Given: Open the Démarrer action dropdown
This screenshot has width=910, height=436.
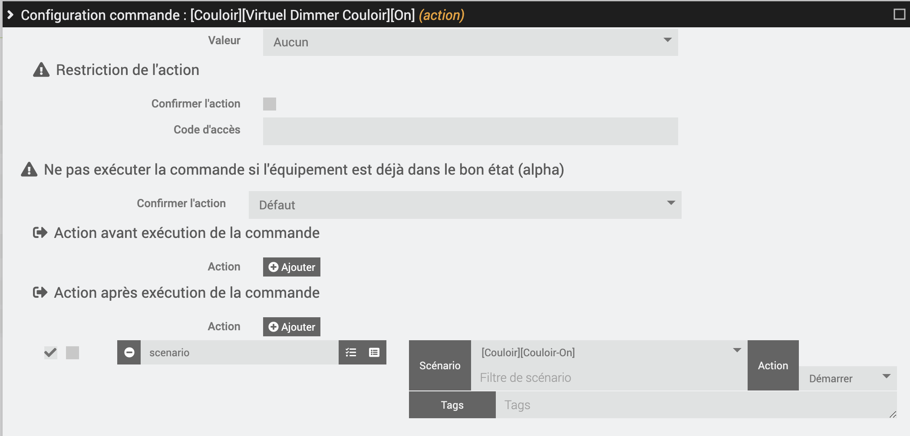Looking at the screenshot, I should [847, 378].
